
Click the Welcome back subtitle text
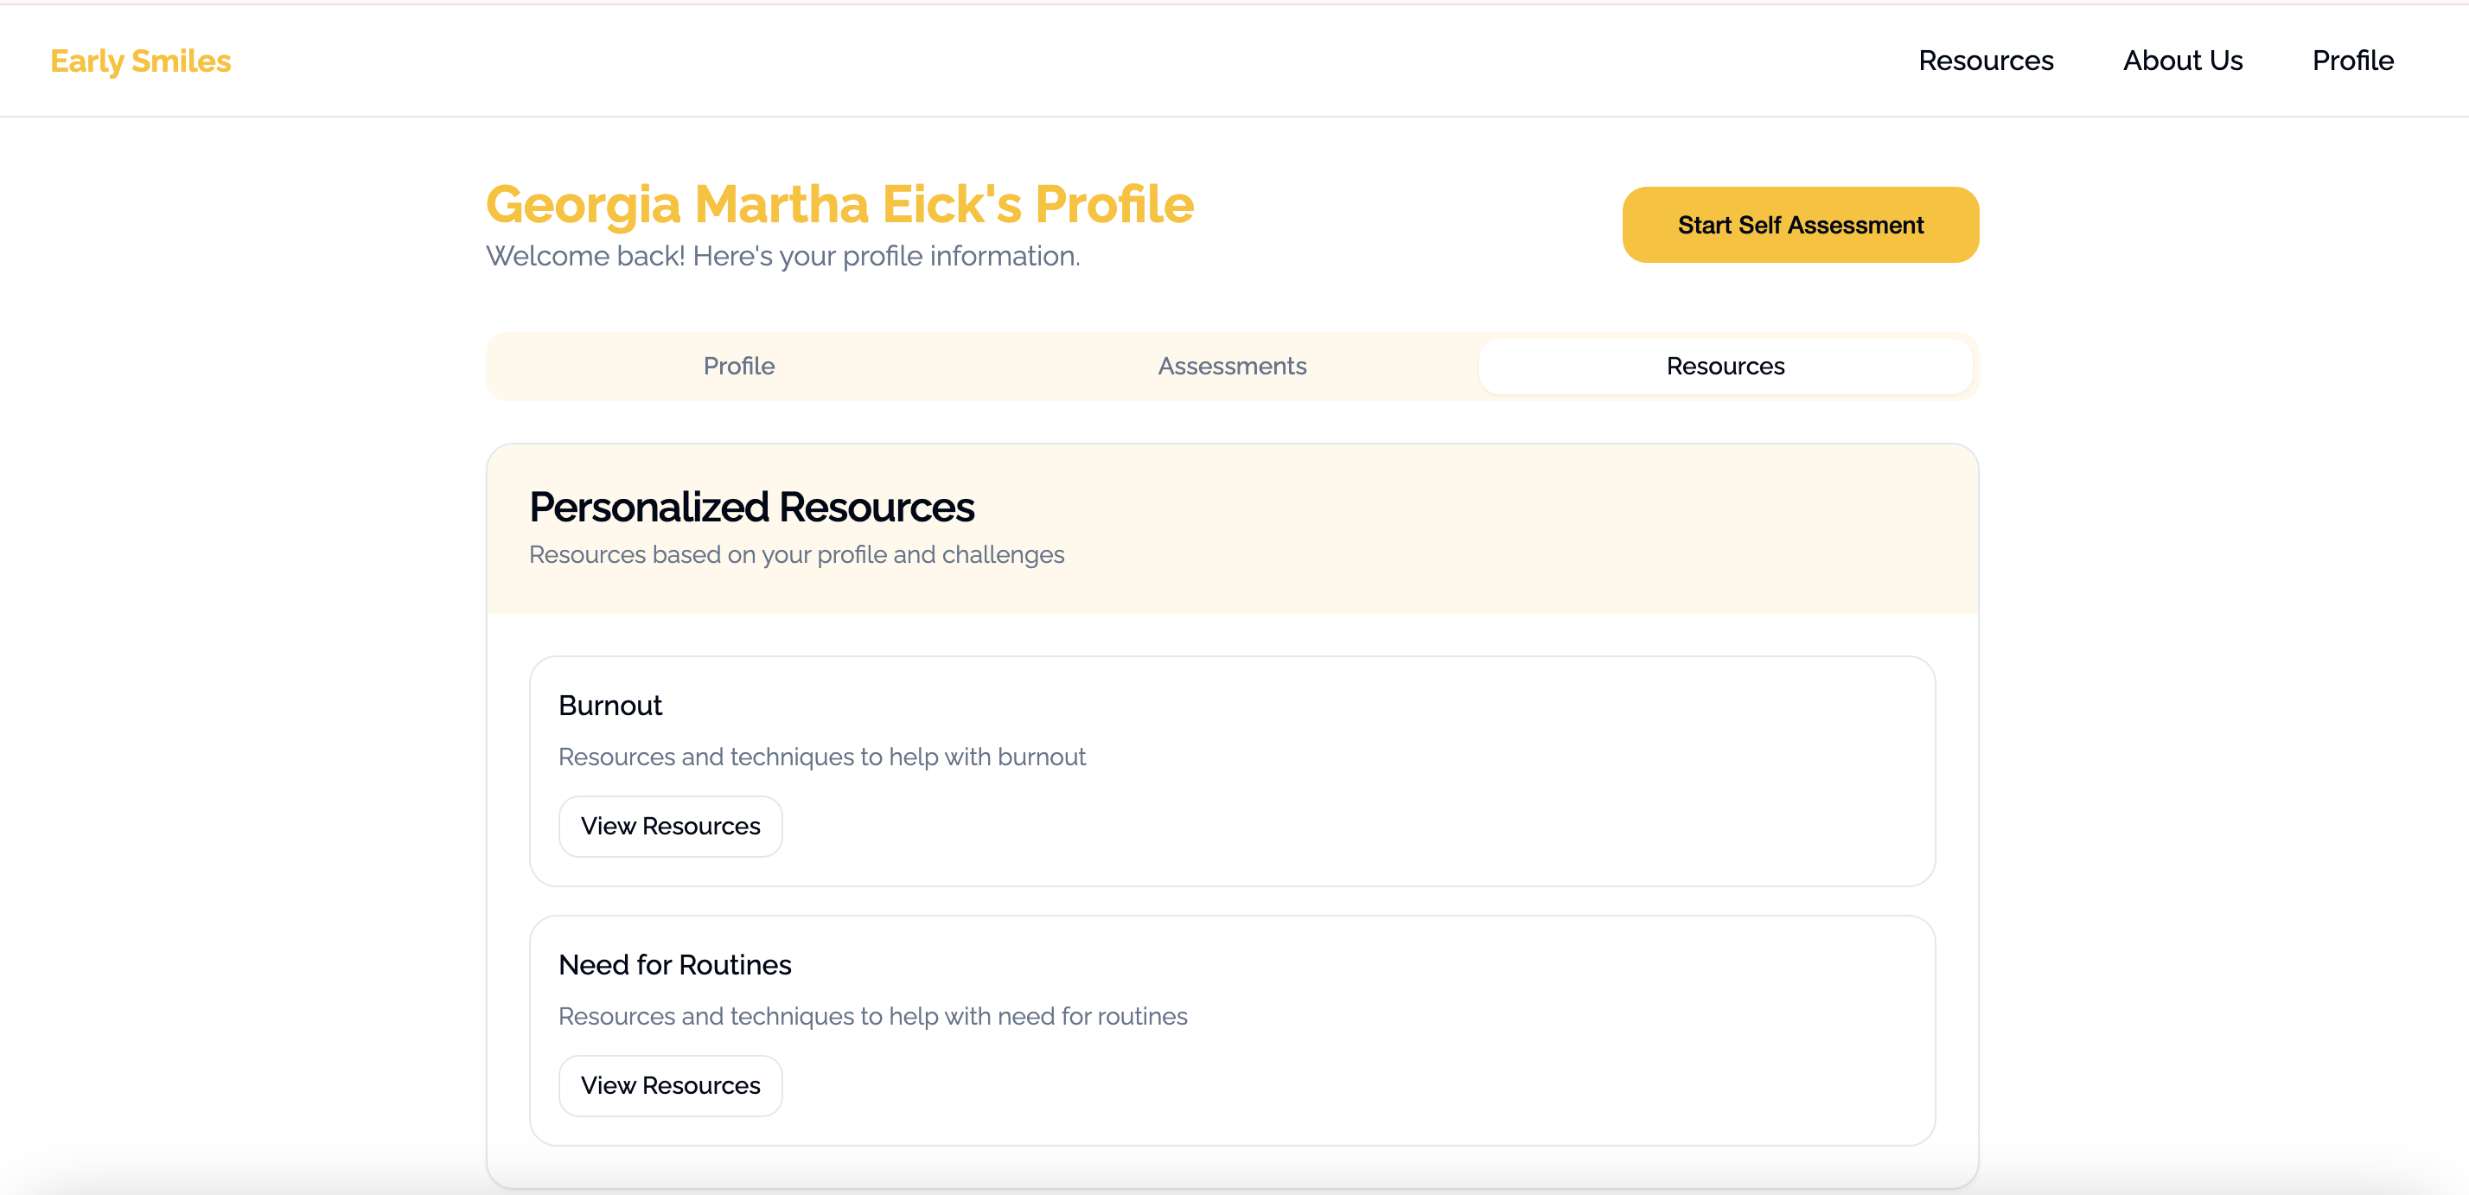coord(782,256)
